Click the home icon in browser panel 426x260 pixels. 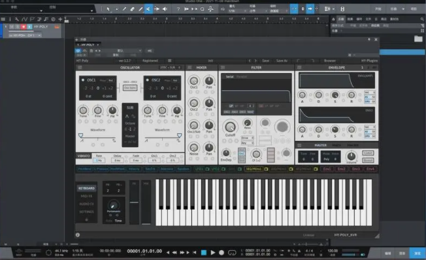(334, 19)
